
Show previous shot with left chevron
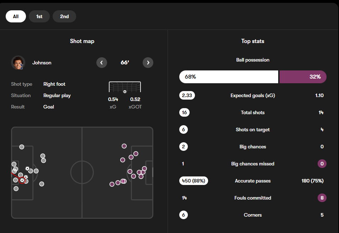coord(102,63)
